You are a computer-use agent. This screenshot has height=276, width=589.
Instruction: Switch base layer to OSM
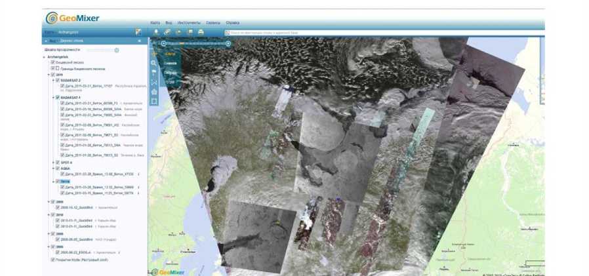tap(170, 82)
